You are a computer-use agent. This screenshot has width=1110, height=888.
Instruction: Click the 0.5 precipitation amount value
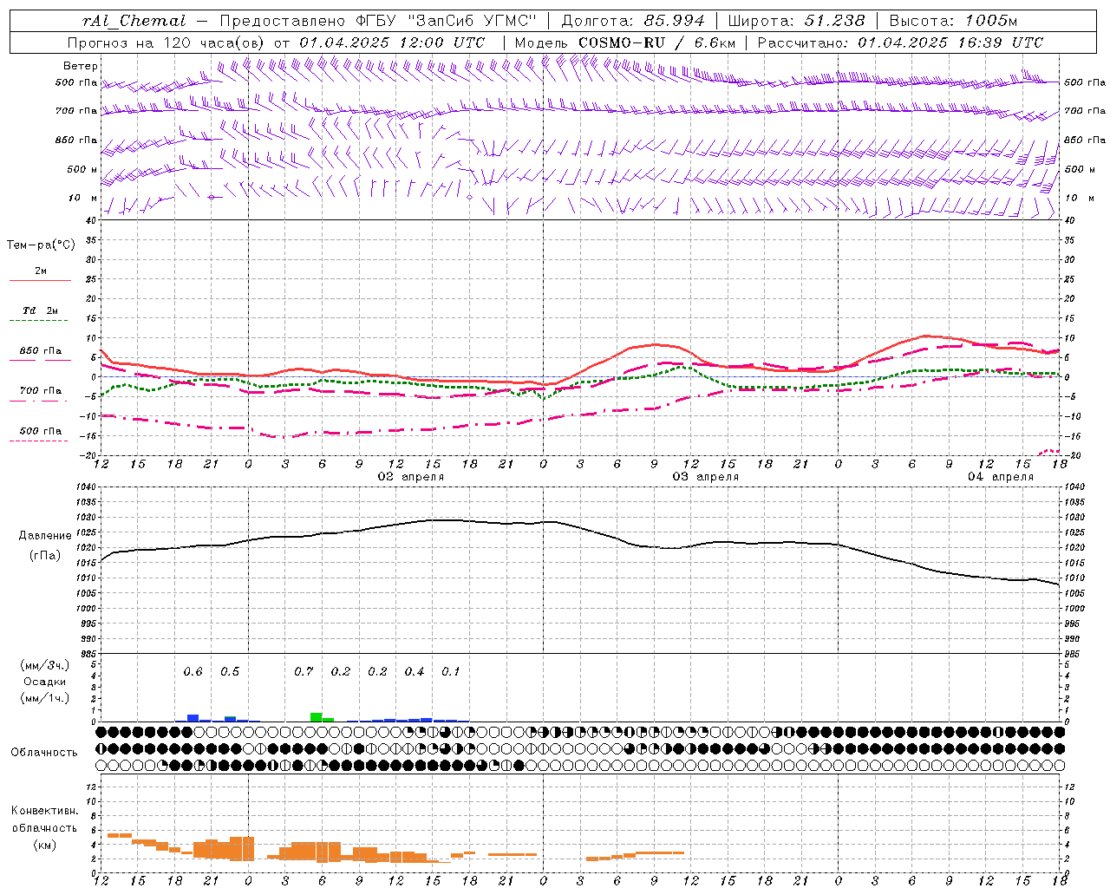click(x=230, y=672)
